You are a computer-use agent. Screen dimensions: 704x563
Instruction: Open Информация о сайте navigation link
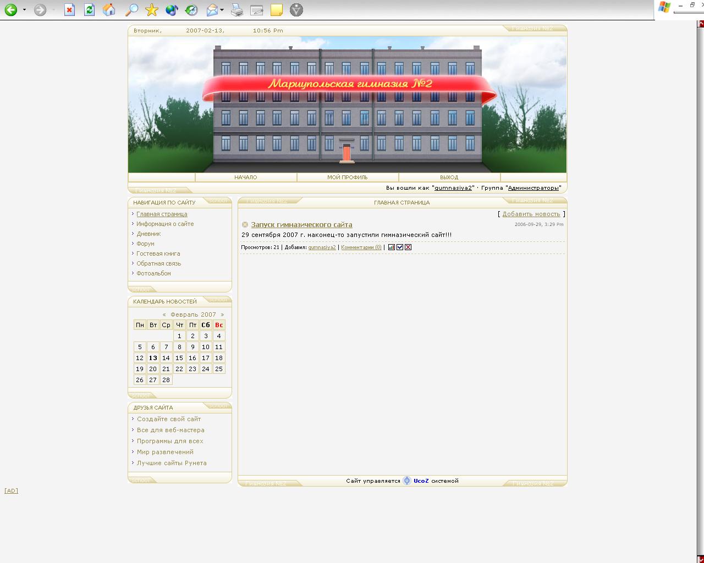(165, 224)
